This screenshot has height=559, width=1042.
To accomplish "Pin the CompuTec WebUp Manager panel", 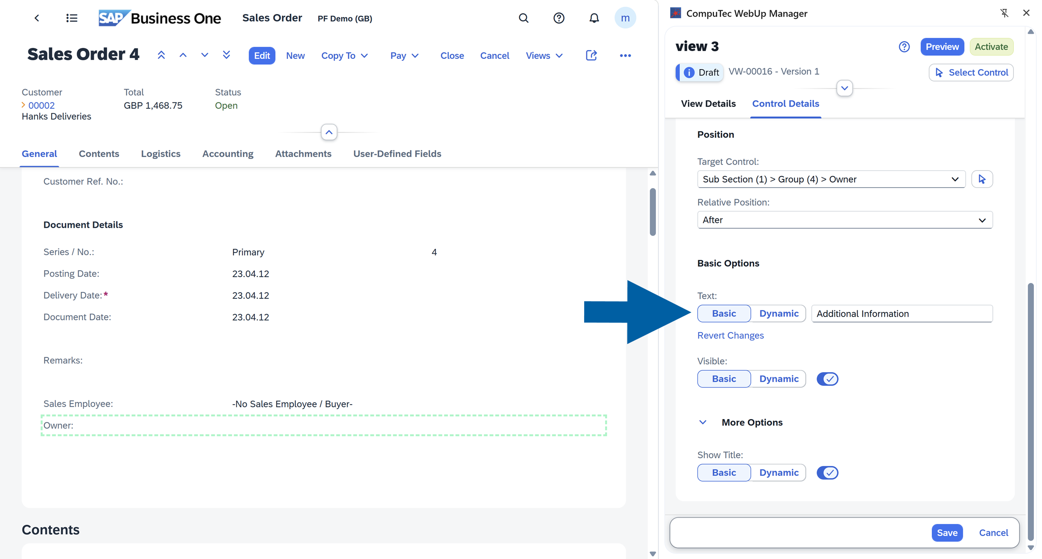I will pyautogui.click(x=1004, y=13).
